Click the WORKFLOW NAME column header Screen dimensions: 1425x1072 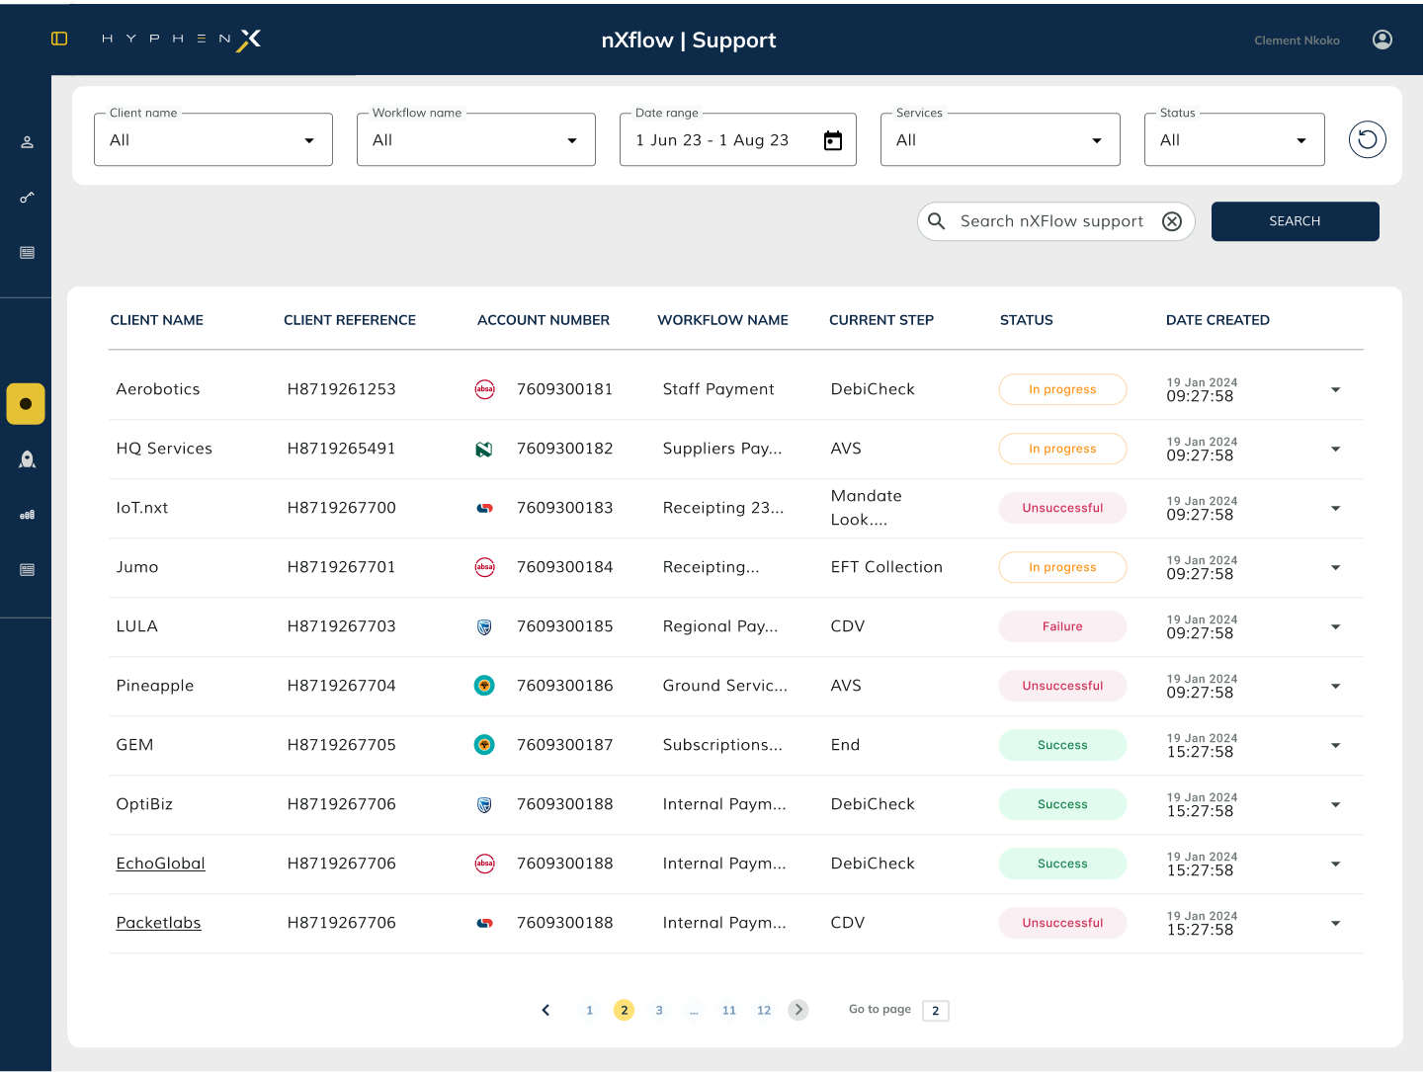tap(722, 320)
